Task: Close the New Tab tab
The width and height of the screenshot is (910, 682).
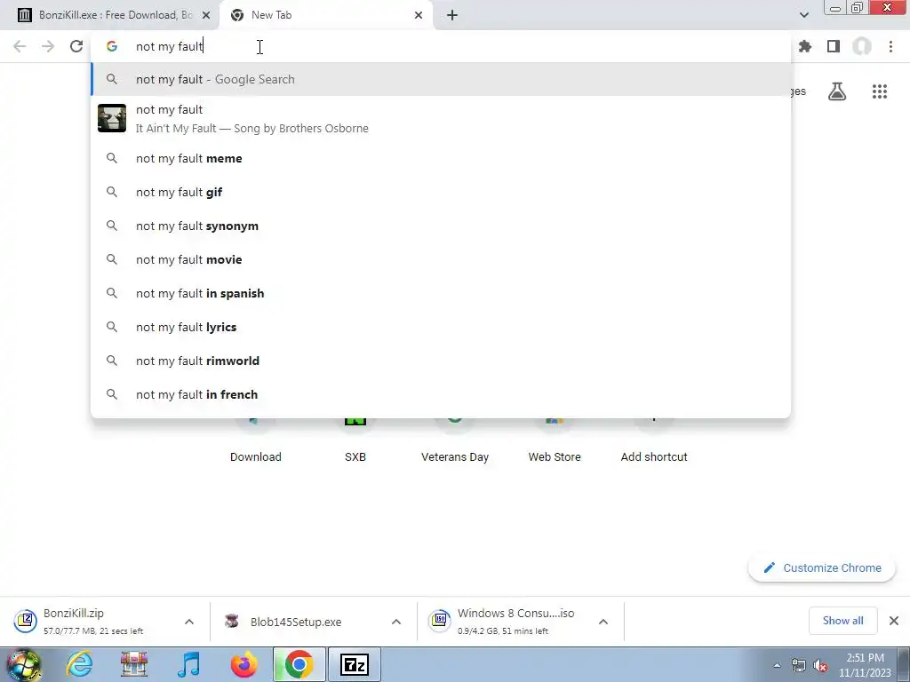Action: (419, 15)
